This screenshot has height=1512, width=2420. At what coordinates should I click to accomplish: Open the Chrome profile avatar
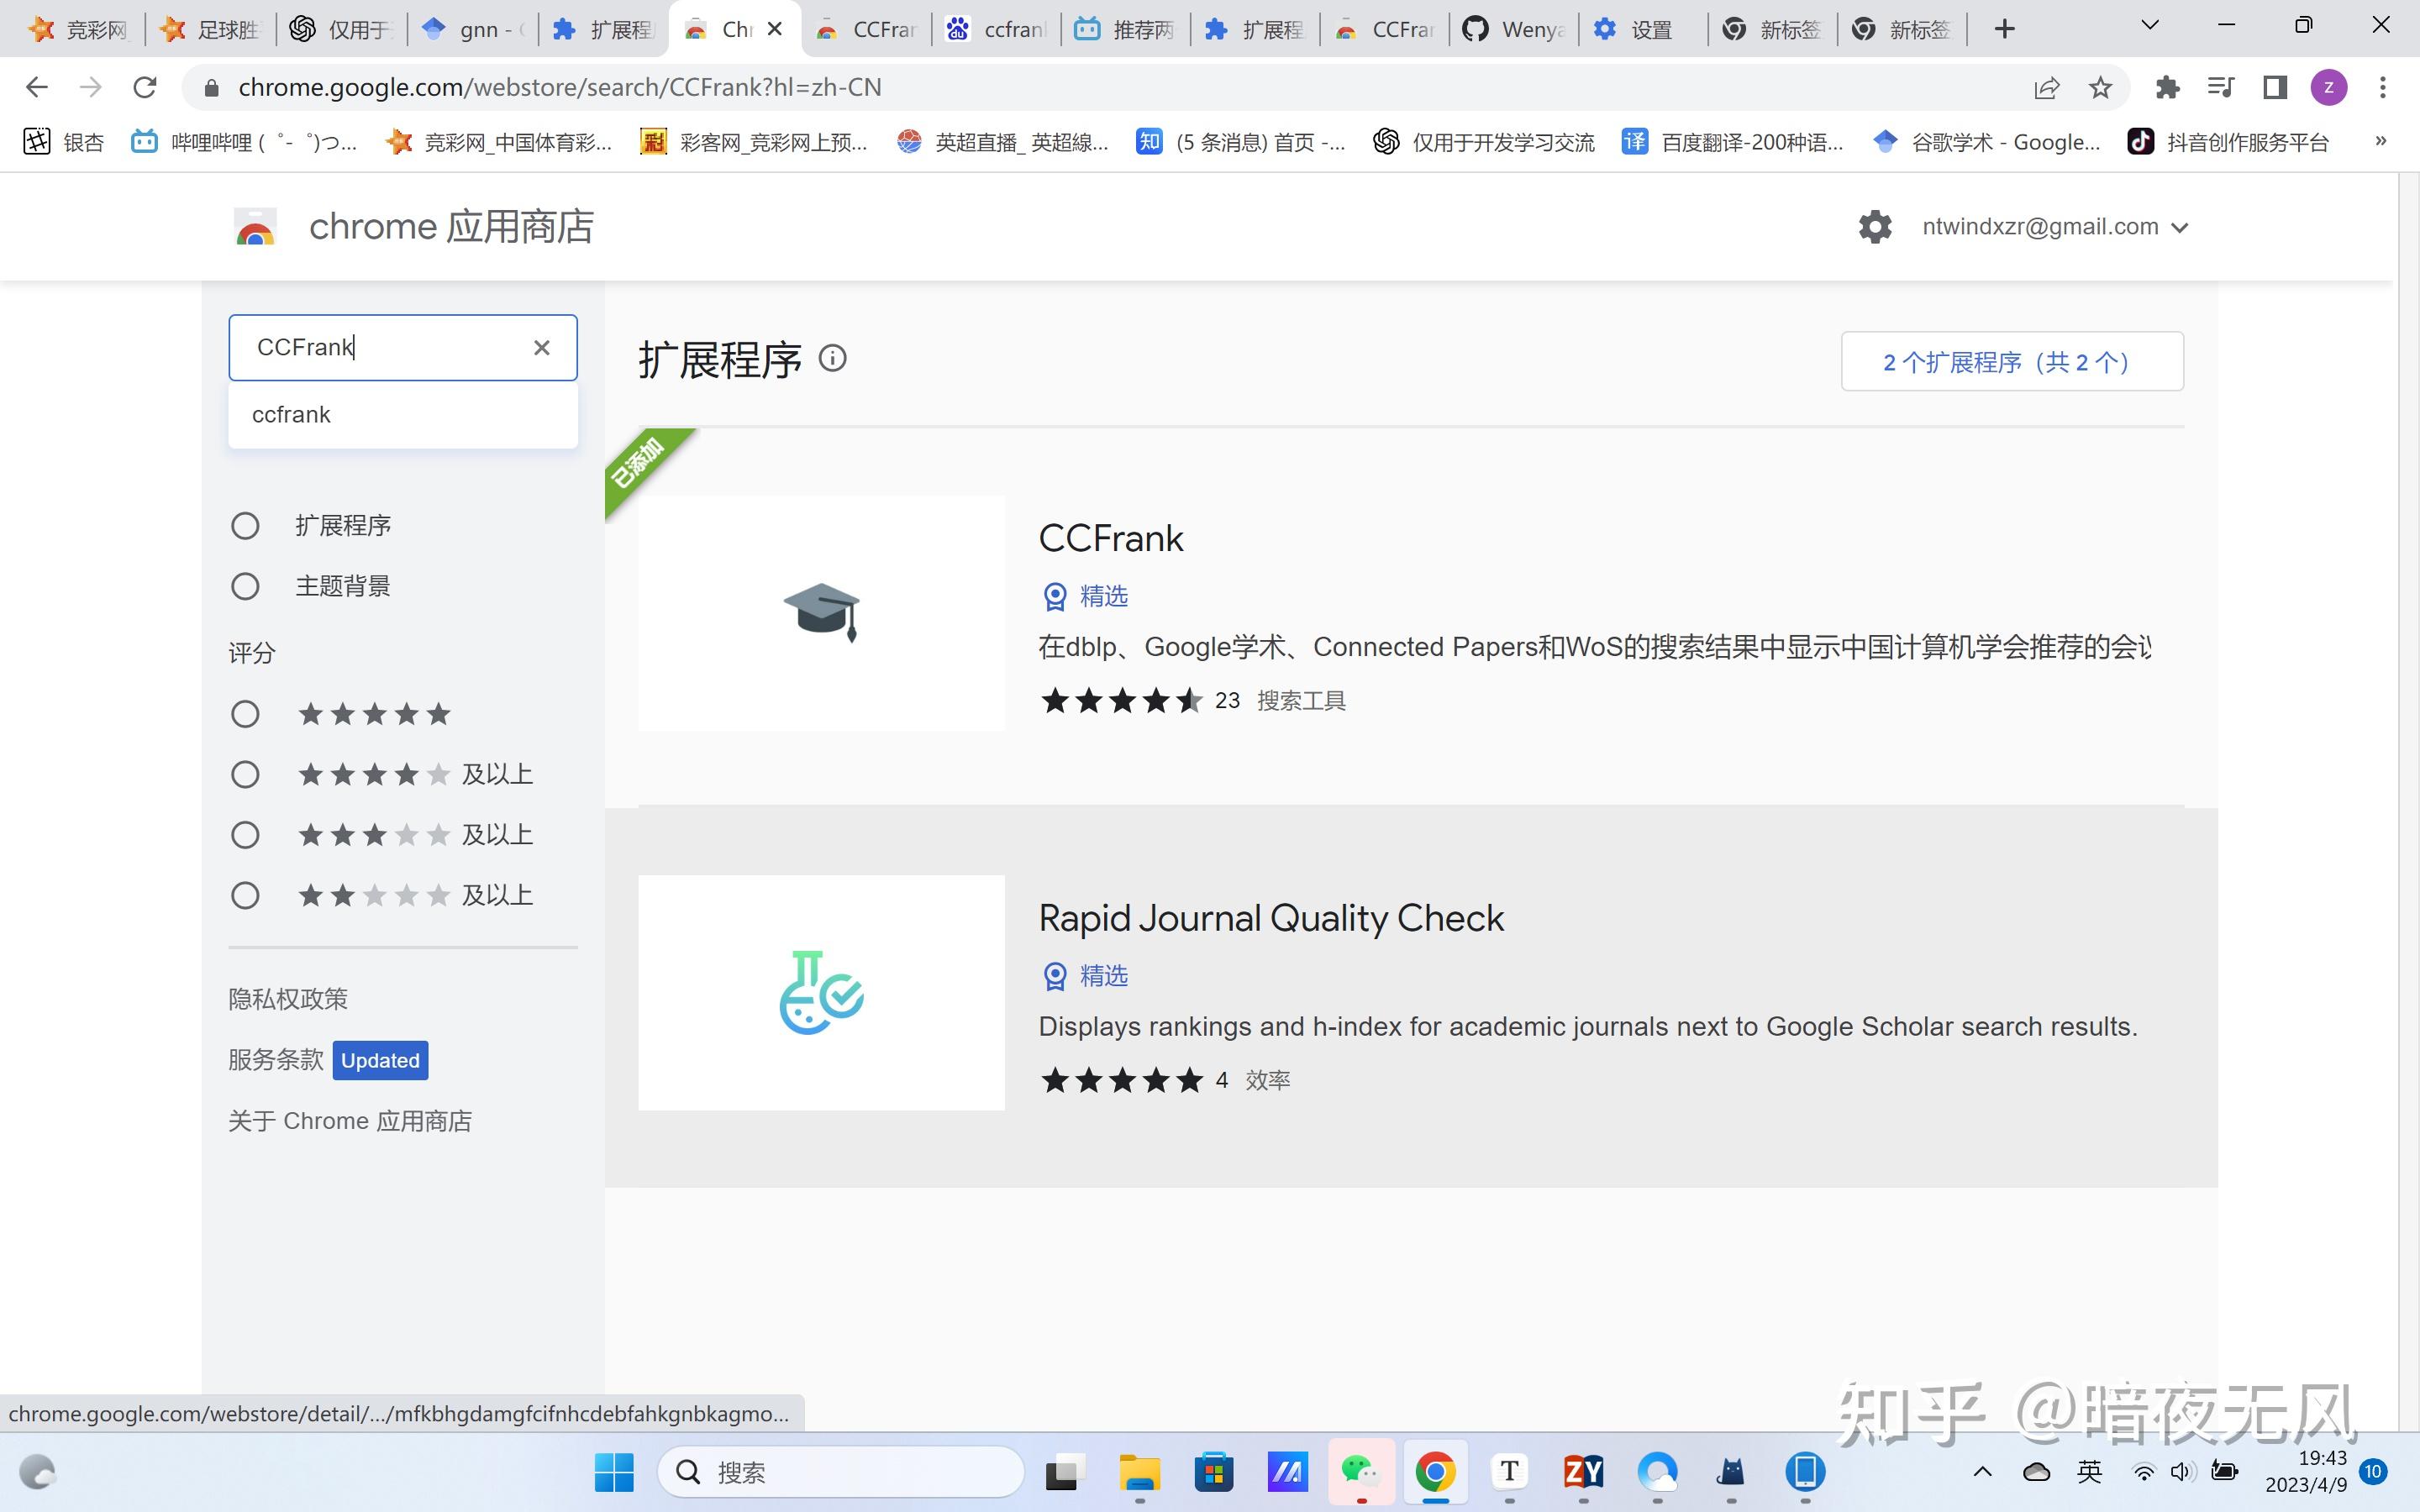point(2329,88)
